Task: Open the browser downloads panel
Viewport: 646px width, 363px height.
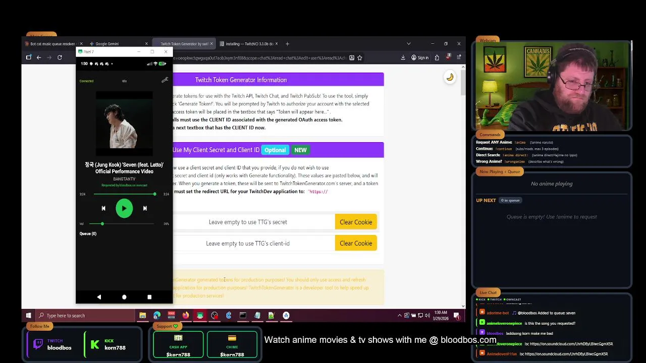Action: [x=403, y=57]
